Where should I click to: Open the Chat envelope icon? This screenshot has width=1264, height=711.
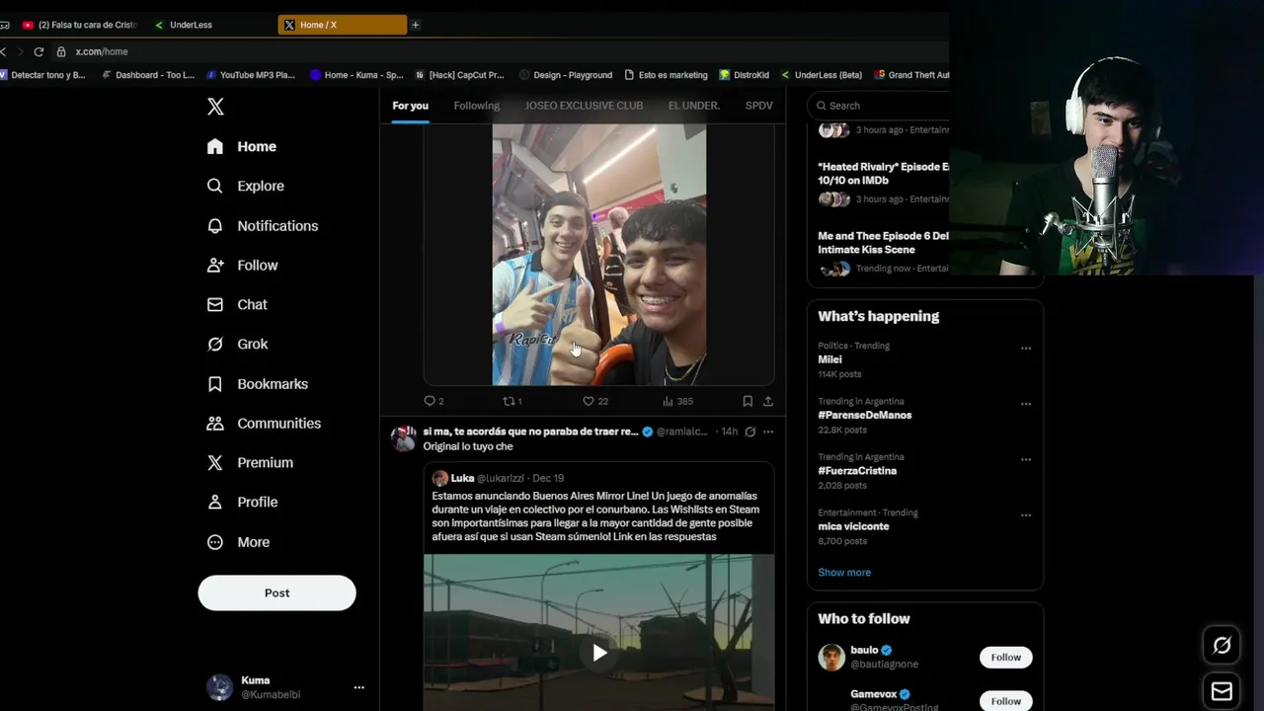215,304
